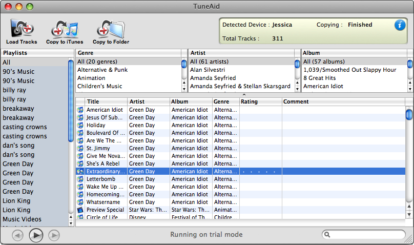This screenshot has height=245, width=414.
Task: Click the video icon beside Preview Special
Action: (80, 210)
